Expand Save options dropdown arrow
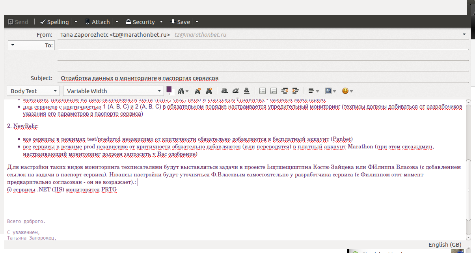The height and width of the screenshot is (253, 475). tap(197, 22)
